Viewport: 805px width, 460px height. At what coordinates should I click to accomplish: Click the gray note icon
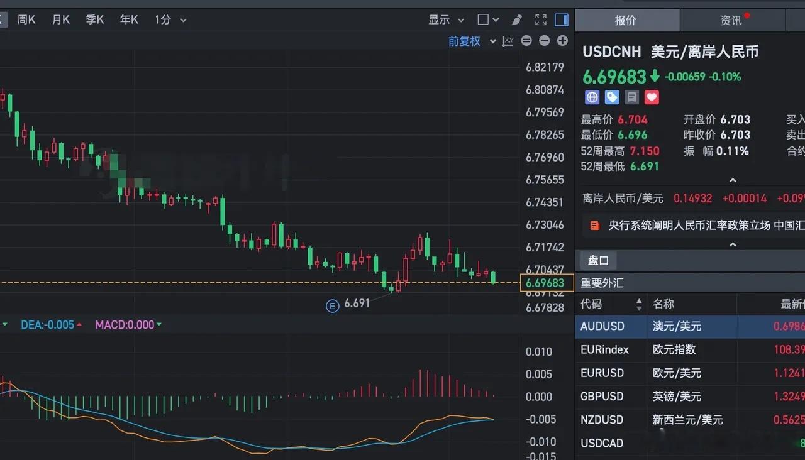coord(632,97)
